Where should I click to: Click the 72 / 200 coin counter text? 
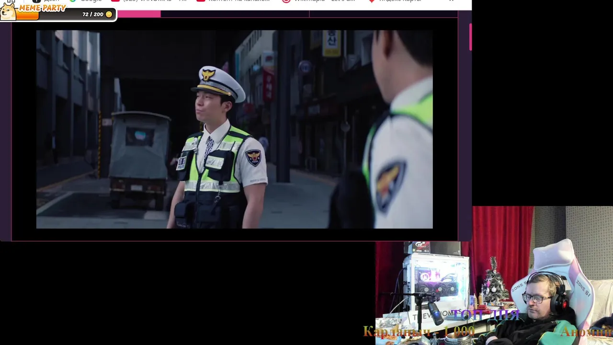93,14
